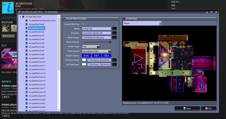The image size is (226, 119).
Task: Toggle the S&S button colour
Action: click(106, 56)
